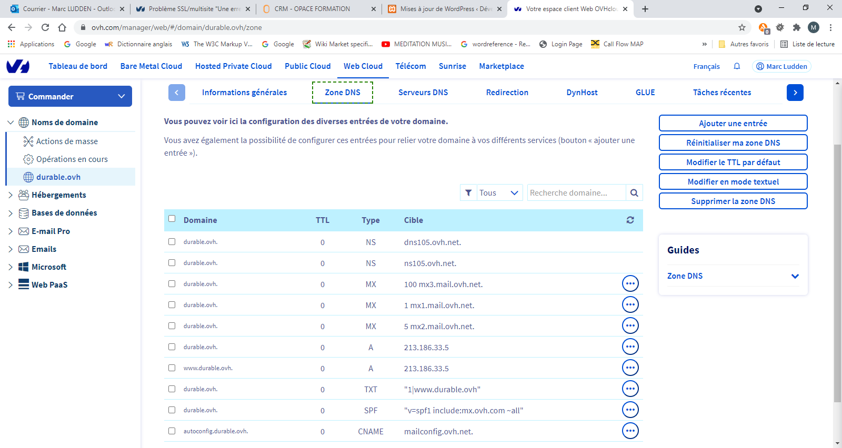Click the Recherche domaine search field

tap(576, 193)
